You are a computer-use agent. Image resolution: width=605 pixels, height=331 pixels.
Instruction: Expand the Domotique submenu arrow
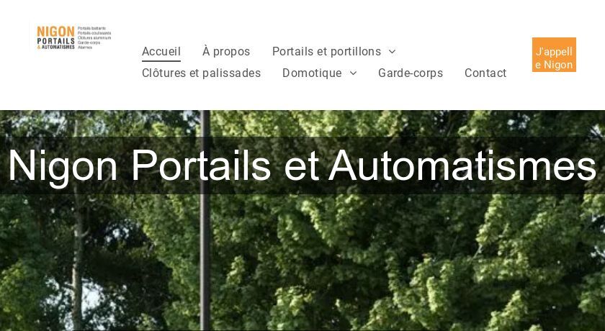[x=353, y=73]
